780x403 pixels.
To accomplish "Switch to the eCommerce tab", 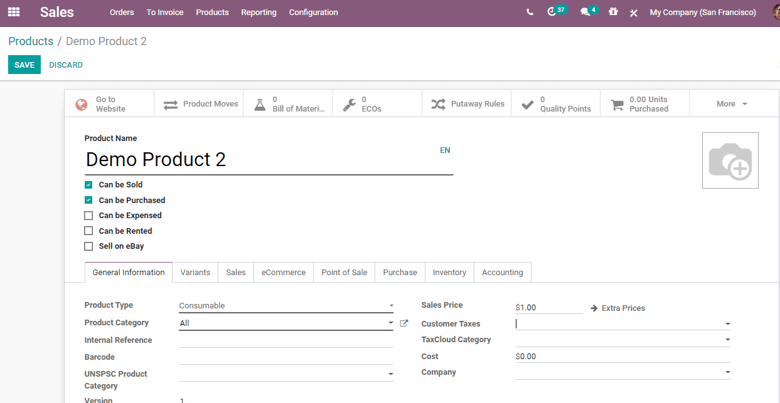I will (x=284, y=273).
